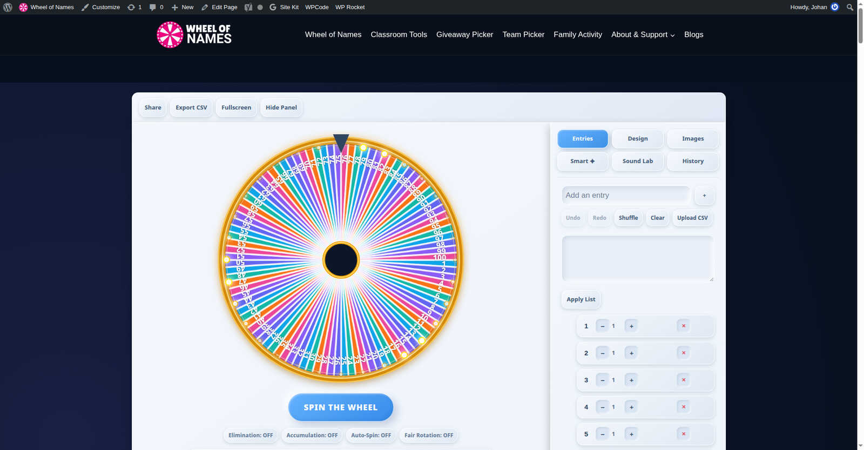The image size is (864, 450).
Task: Click Export CSV button
Action: pos(191,108)
